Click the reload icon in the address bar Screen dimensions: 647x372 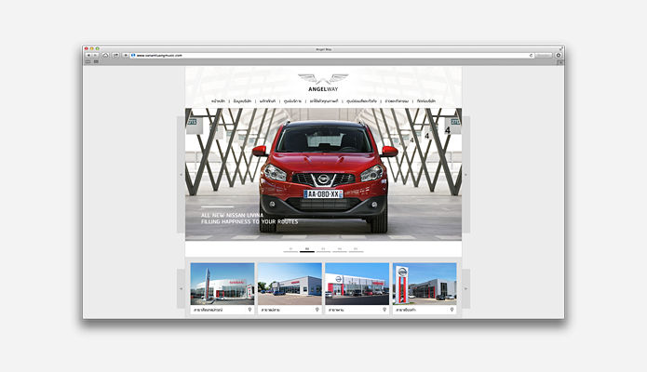click(531, 55)
